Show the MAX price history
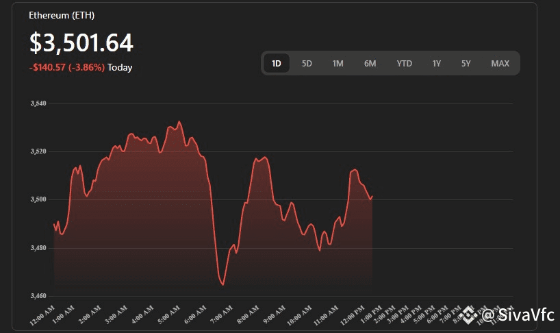The height and width of the screenshot is (333, 560). click(x=500, y=64)
